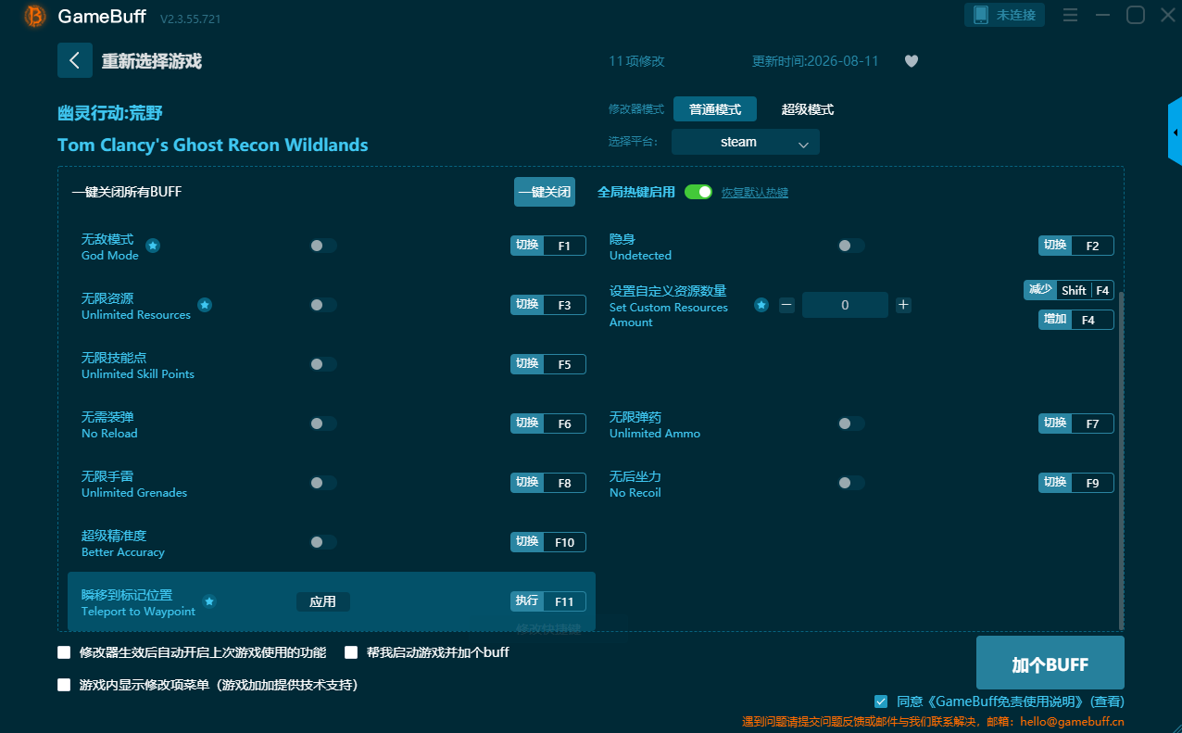The height and width of the screenshot is (733, 1182).
Task: Click 应用 apply button for Teleport
Action: (x=323, y=601)
